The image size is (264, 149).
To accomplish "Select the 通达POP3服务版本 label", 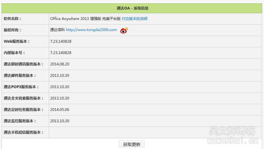I will pos(21,87).
